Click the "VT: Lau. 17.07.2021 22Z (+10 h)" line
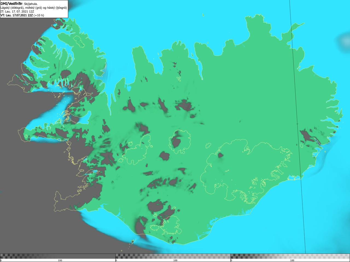 [22, 15]
